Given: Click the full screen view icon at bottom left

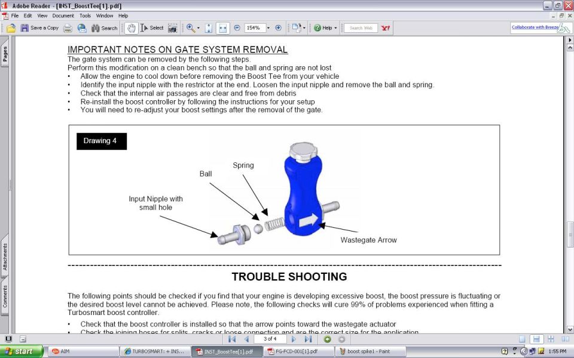Looking at the screenshot, I should coord(8,339).
